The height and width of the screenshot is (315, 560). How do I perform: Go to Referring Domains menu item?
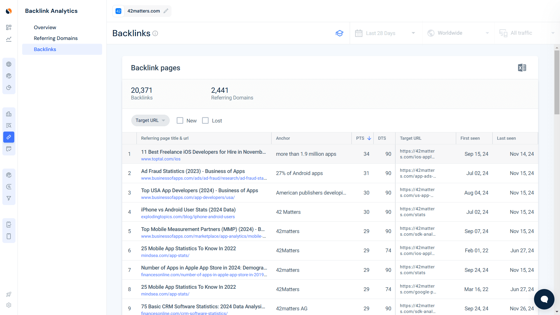(56, 38)
